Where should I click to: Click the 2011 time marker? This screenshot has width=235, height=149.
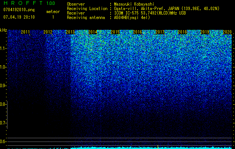click(25, 32)
